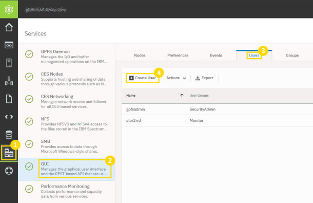Image resolution: width=313 pixels, height=203 pixels.
Task: Click the User Groups column header
Action: click(199, 96)
